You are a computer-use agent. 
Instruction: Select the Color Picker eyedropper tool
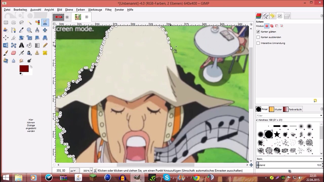coord(22,30)
